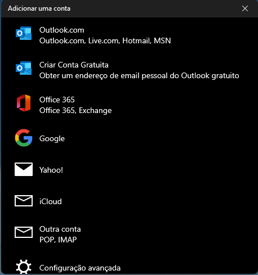
Task: Choose the Outlook.com account option
Action: click(129, 35)
